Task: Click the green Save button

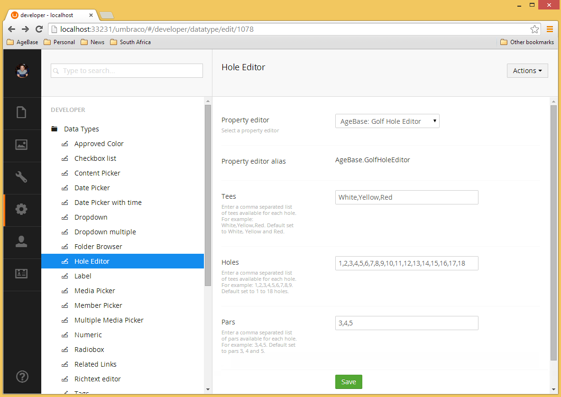Action: (349, 382)
